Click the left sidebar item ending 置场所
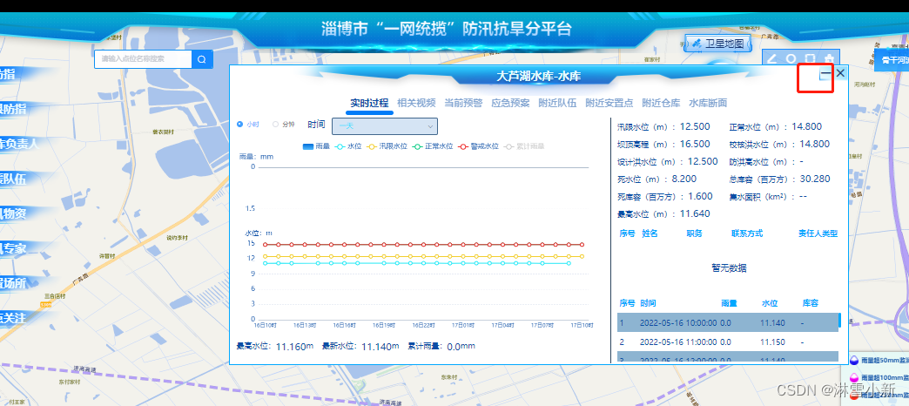 pyautogui.click(x=15, y=283)
